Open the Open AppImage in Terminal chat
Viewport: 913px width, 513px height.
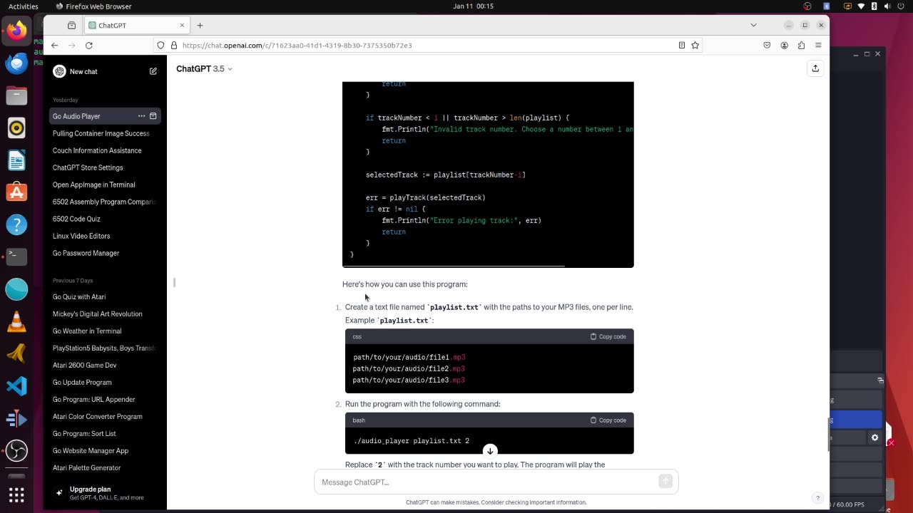[104, 185]
